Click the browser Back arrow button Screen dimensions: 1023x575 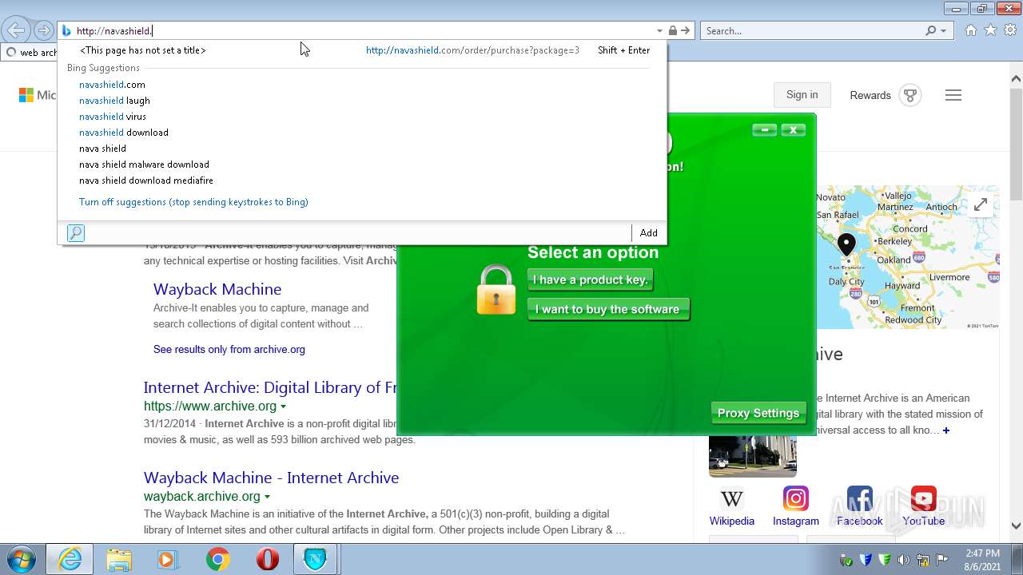coord(16,31)
